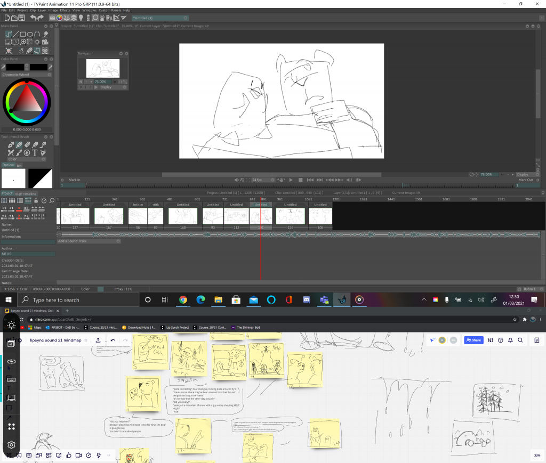Click the N button in the Navigator
The width and height of the screenshot is (546, 463).
(81, 82)
